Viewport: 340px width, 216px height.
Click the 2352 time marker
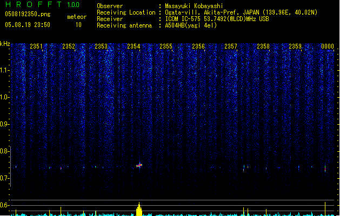(69, 46)
